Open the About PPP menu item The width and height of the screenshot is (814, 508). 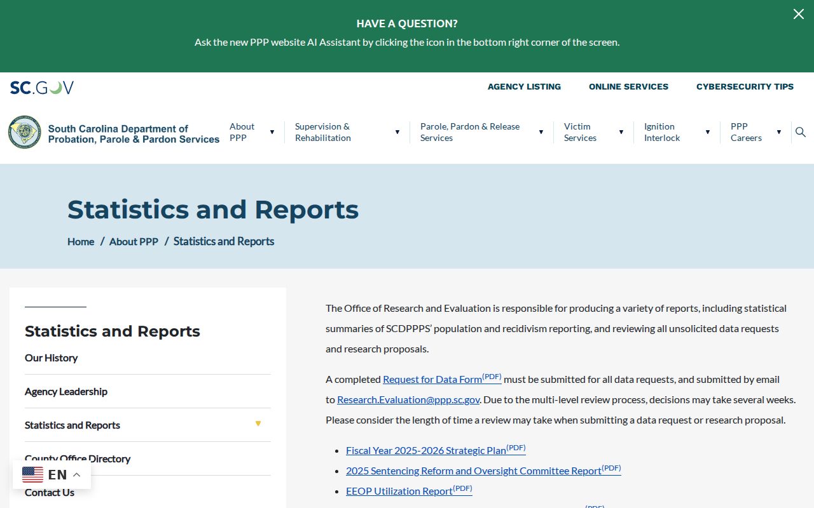click(242, 132)
